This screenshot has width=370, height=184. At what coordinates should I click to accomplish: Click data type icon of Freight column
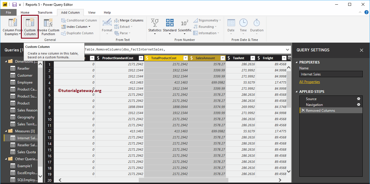point(259,58)
